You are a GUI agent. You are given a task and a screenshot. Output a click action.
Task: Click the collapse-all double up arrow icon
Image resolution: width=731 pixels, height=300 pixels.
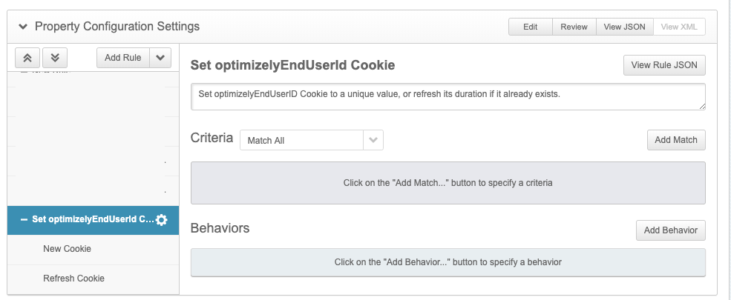pyautogui.click(x=27, y=58)
